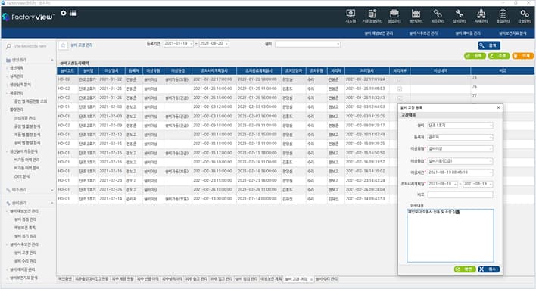Switch to the 외주 입고 관리 tab
The width and height of the screenshot is (536, 289).
coord(221,279)
